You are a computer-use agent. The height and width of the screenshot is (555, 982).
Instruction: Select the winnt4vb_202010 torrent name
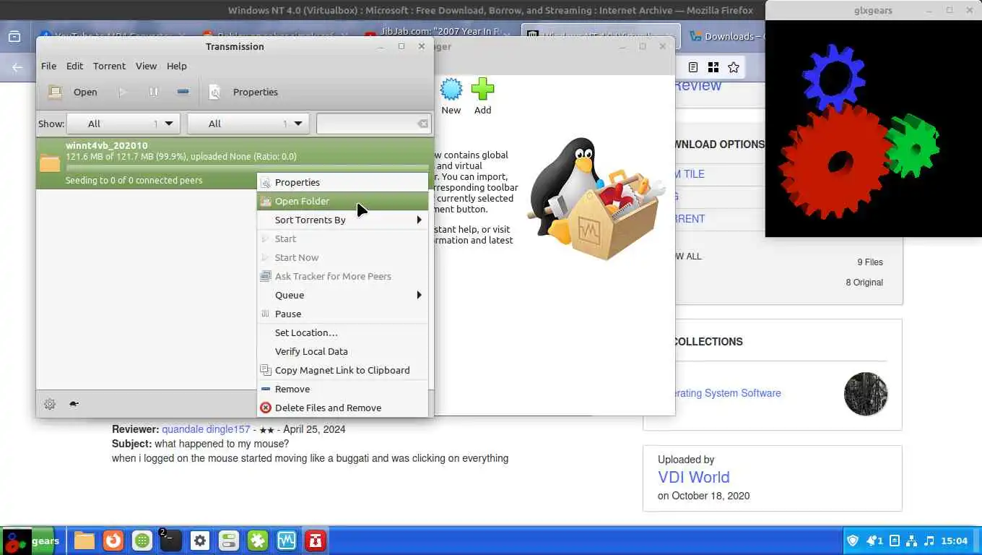point(107,146)
